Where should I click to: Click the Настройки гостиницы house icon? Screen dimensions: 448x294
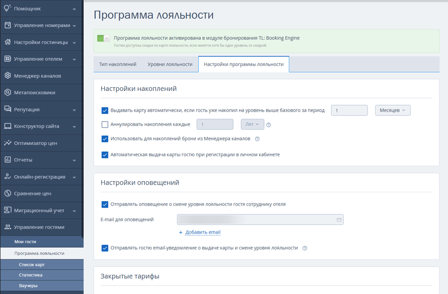(8, 42)
